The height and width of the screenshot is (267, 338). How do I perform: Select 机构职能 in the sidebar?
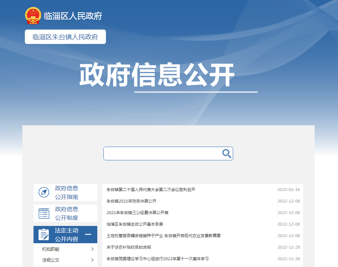tap(51, 249)
